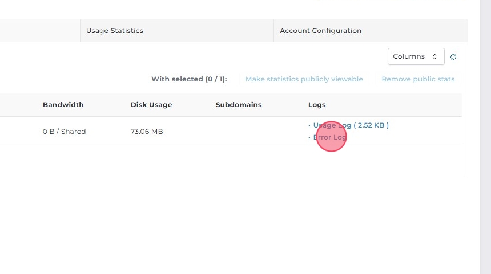Image resolution: width=491 pixels, height=274 pixels.
Task: Sort by the Bandwidth column header
Action: click(63, 105)
